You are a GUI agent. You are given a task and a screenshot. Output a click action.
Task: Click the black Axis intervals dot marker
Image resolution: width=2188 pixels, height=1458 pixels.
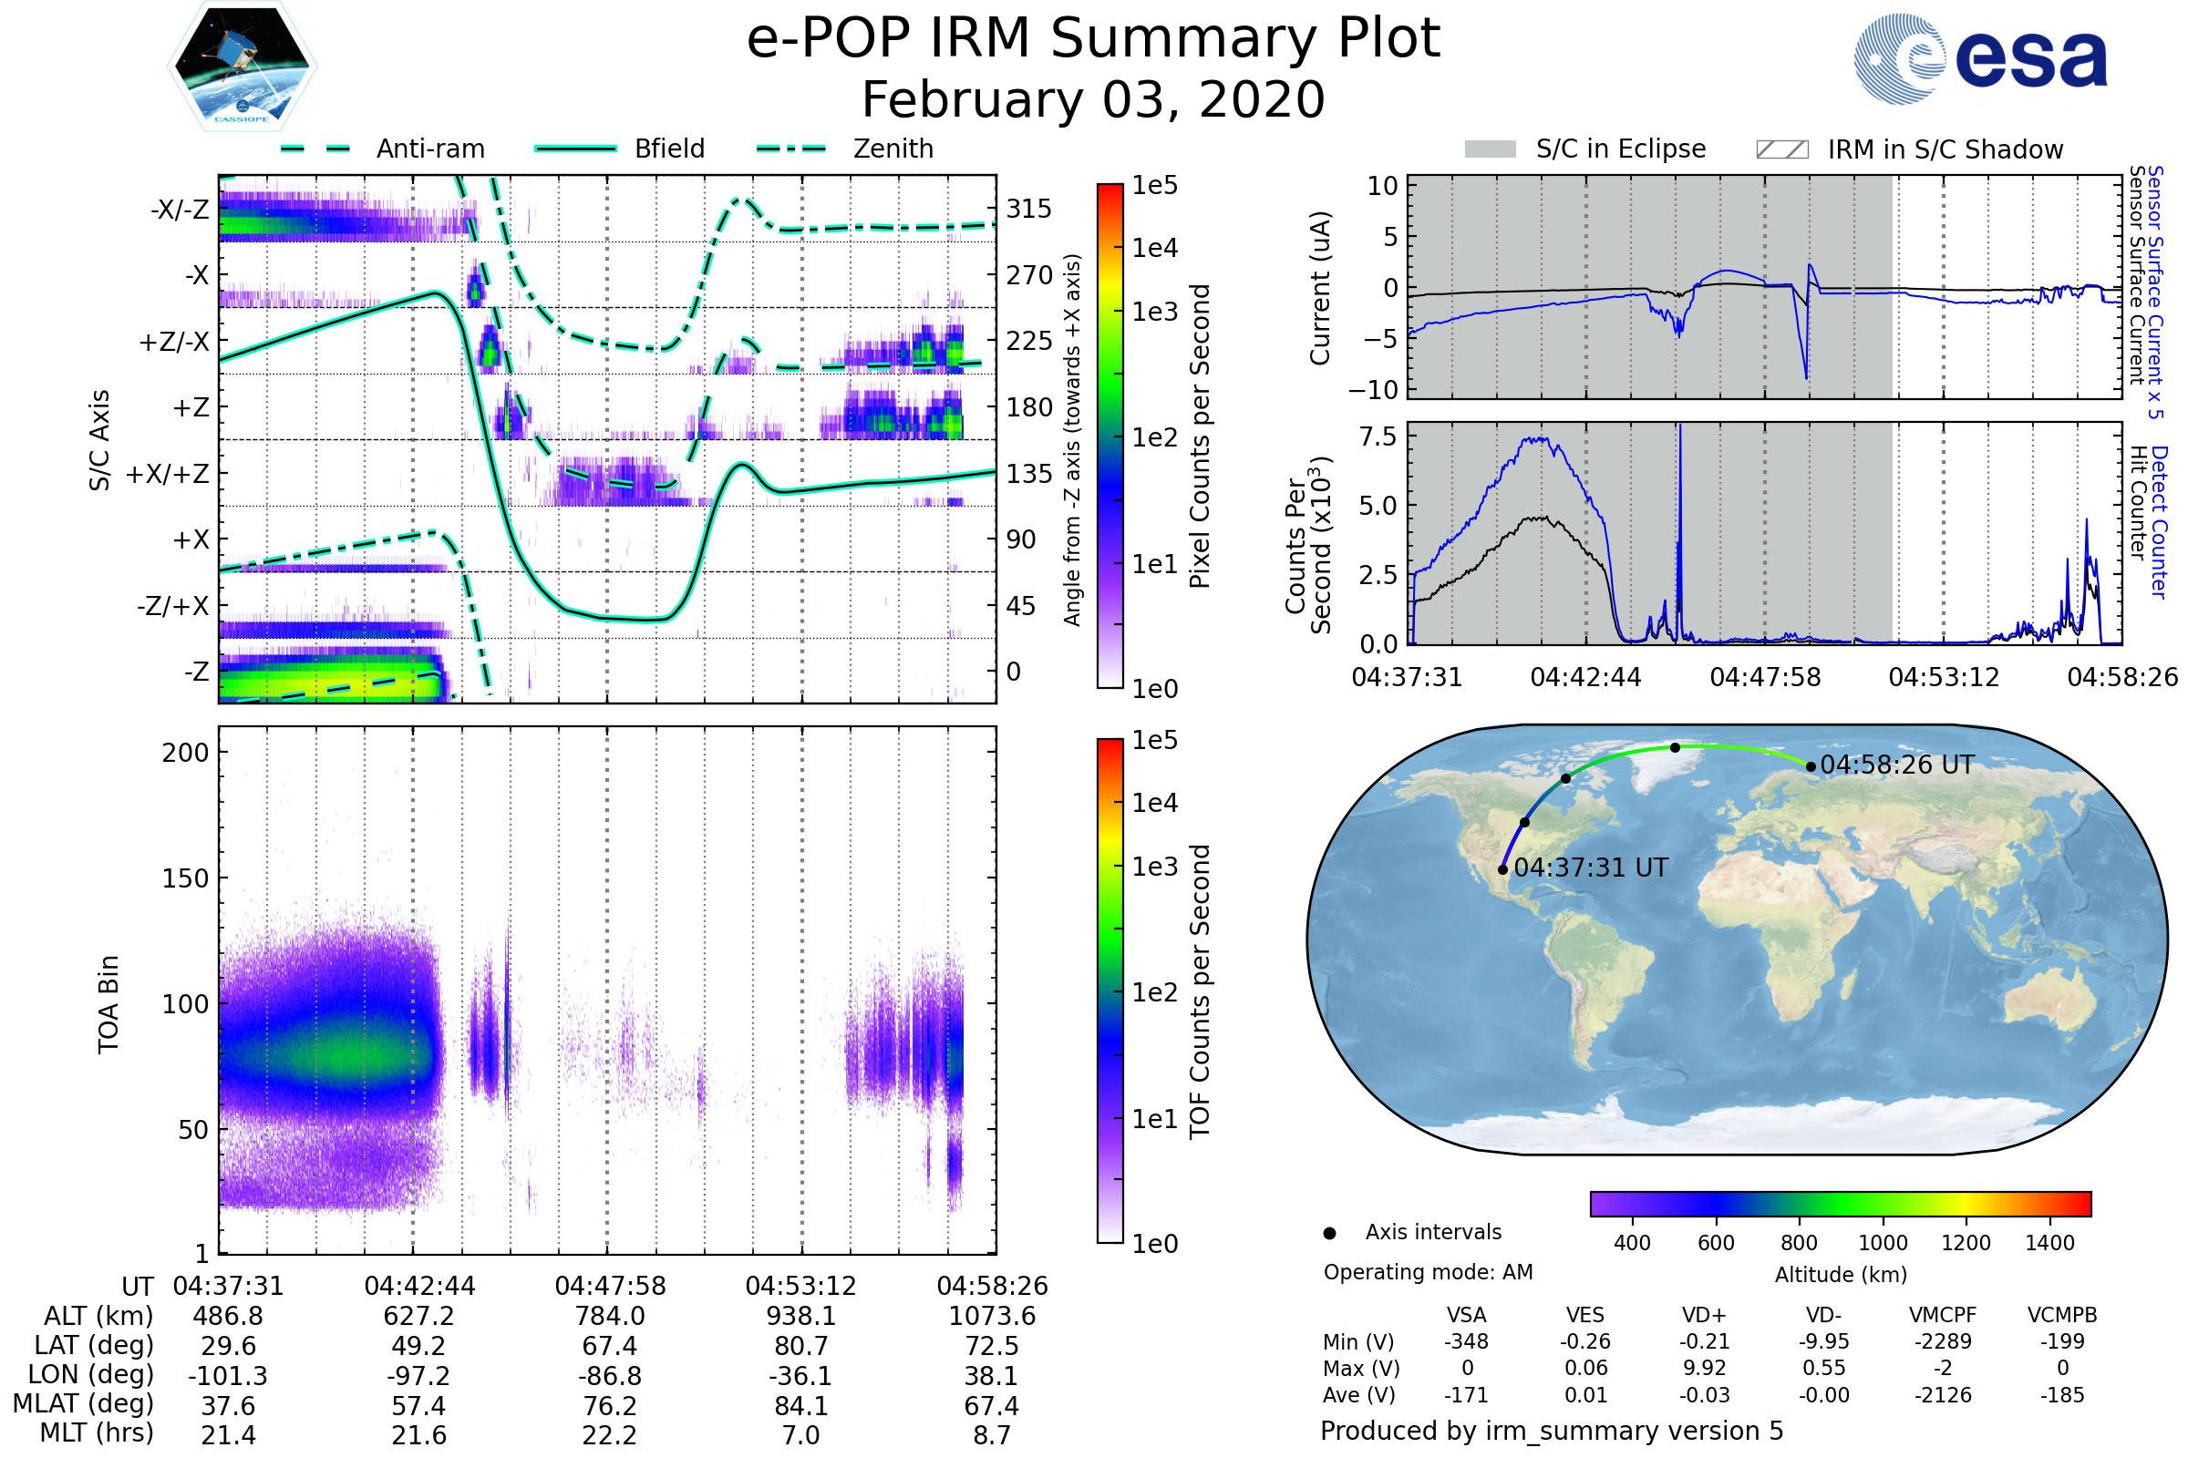pyautogui.click(x=1329, y=1233)
